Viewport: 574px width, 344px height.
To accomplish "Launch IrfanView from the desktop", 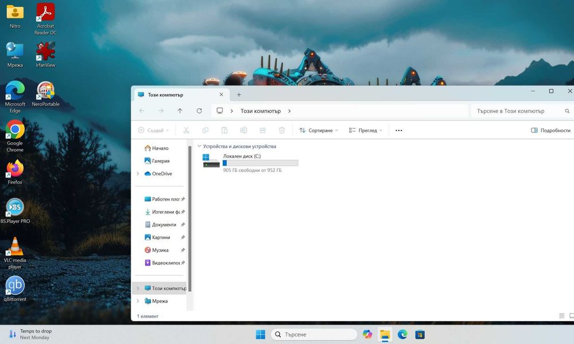I will 45,55.
